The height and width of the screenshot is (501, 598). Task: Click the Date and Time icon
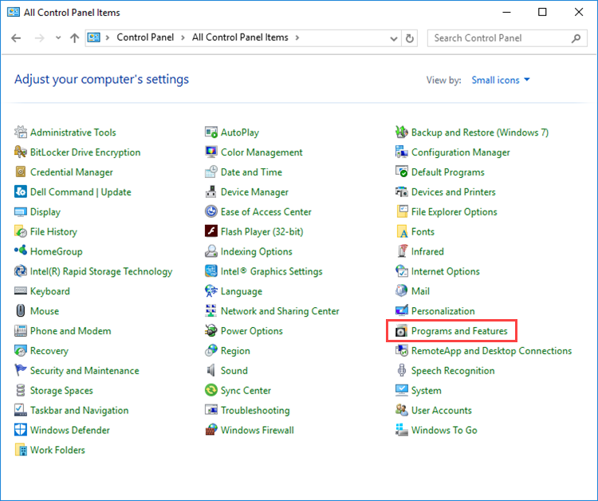coord(211,172)
